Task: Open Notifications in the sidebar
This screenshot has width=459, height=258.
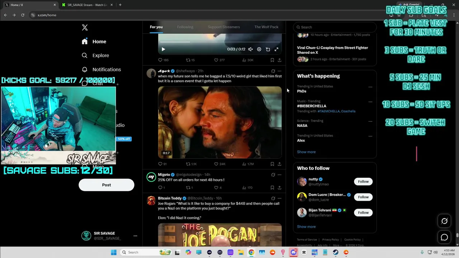Action: pos(101,70)
